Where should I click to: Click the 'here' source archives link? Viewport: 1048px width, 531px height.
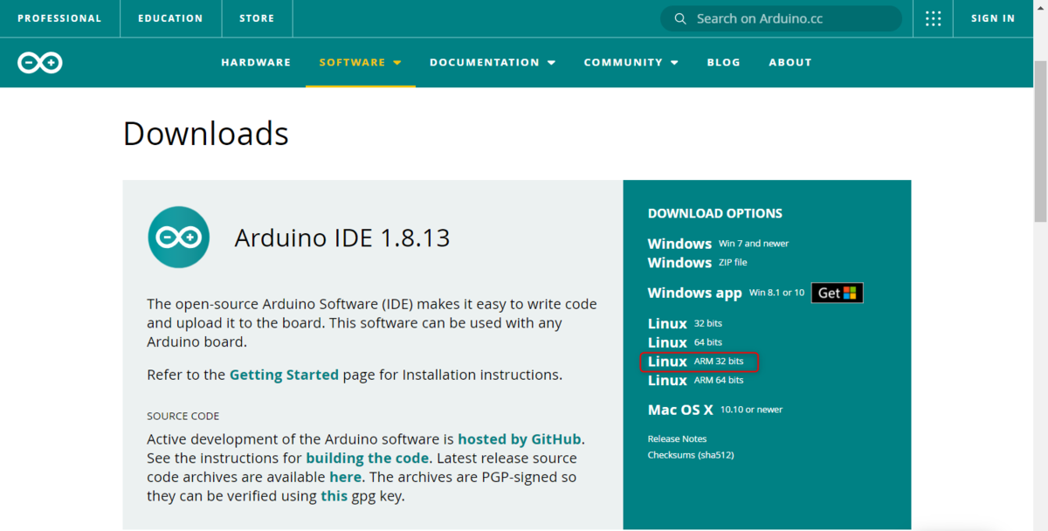(x=345, y=478)
